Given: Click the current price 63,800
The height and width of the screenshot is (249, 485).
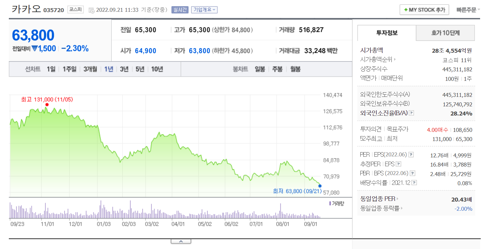Looking at the screenshot, I should 33,35.
